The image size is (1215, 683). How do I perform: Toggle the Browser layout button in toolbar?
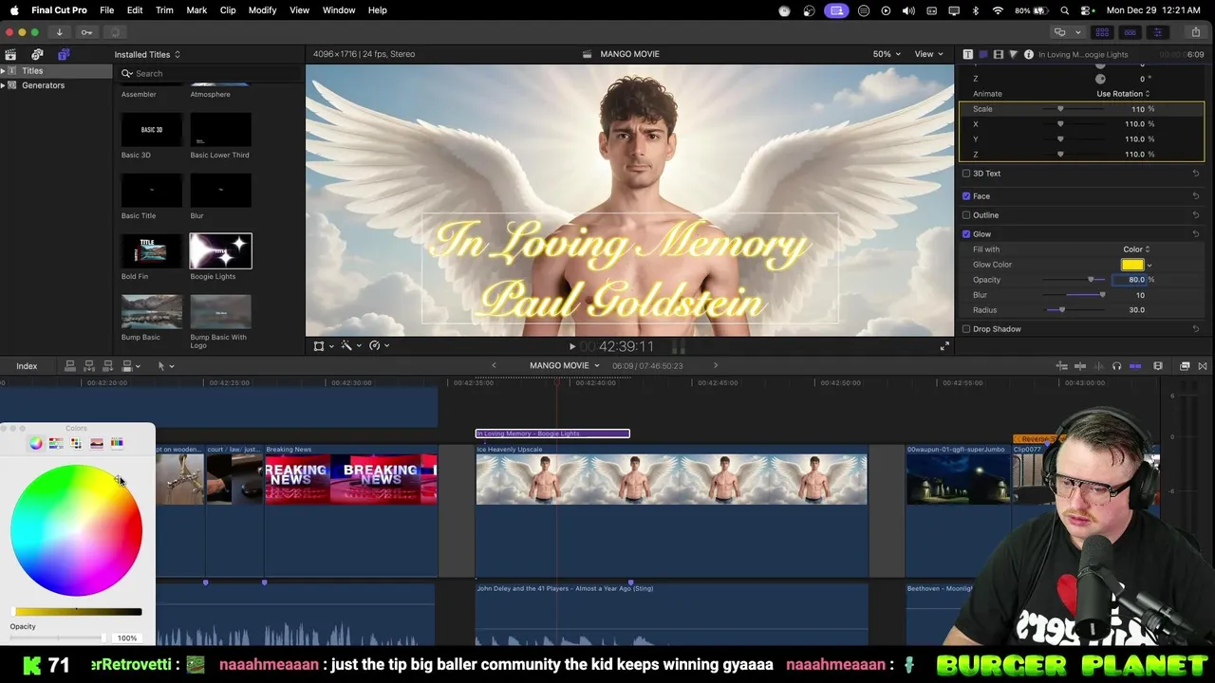1102,32
